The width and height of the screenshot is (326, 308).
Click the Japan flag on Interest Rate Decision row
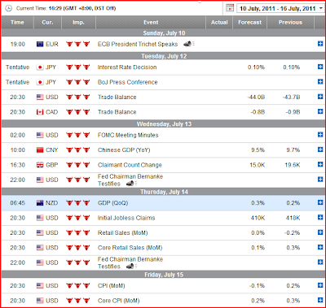click(40, 67)
